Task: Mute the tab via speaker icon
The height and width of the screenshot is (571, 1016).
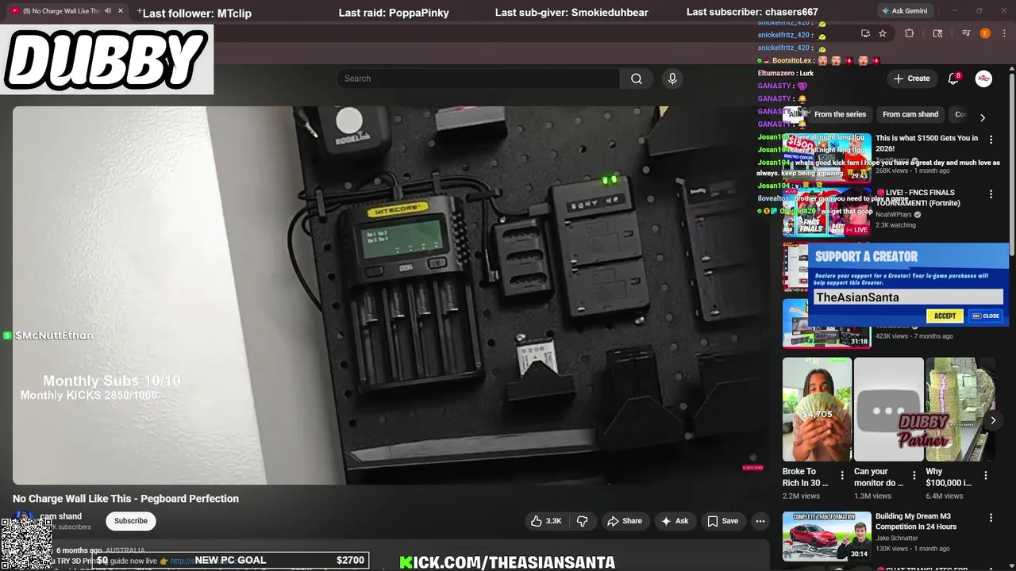Action: tap(107, 11)
